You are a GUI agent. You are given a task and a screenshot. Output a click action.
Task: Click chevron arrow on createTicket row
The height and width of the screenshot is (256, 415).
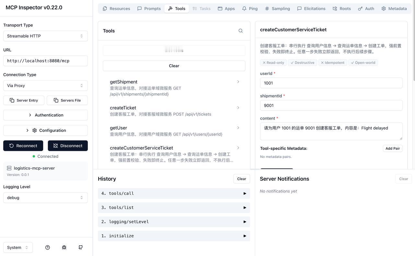(x=238, y=108)
